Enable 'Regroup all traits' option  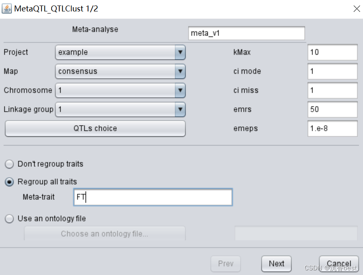click(8, 181)
